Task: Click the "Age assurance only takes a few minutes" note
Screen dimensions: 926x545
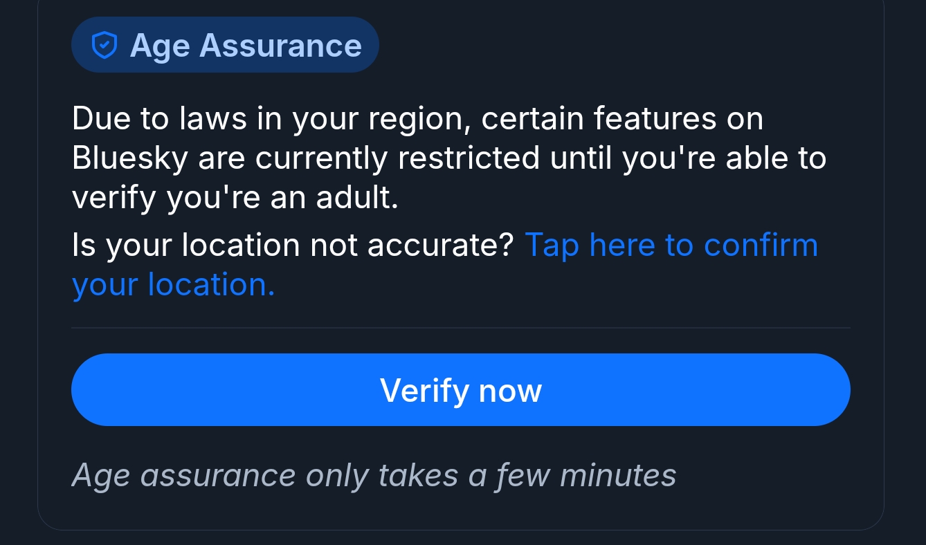Action: point(374,475)
